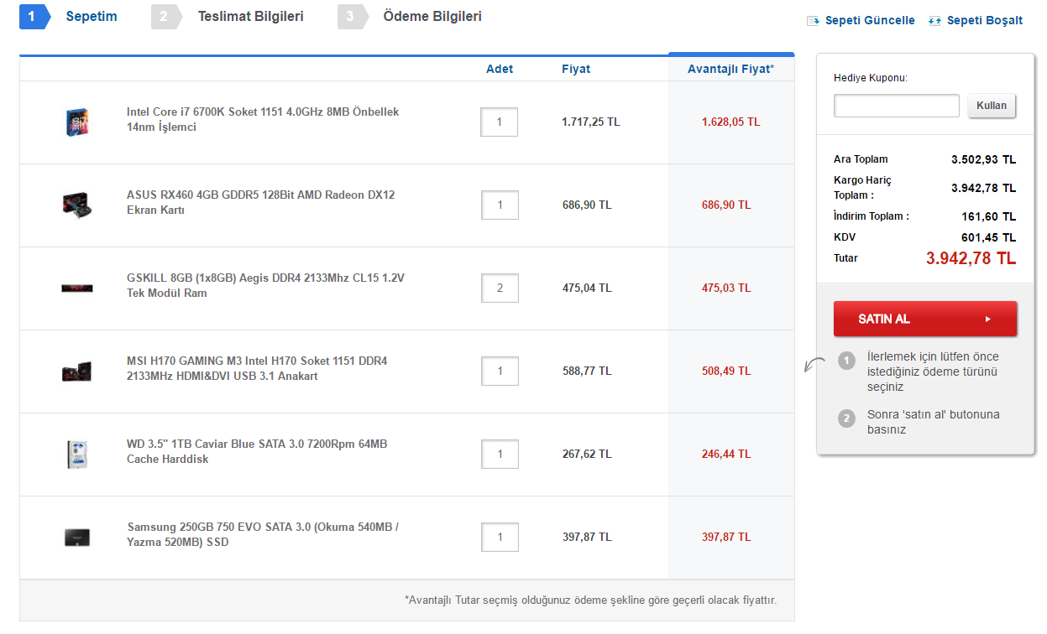Open the MSI H170 GAMING M3 product link
Image resolution: width=1047 pixels, height=634 pixels.
(257, 369)
